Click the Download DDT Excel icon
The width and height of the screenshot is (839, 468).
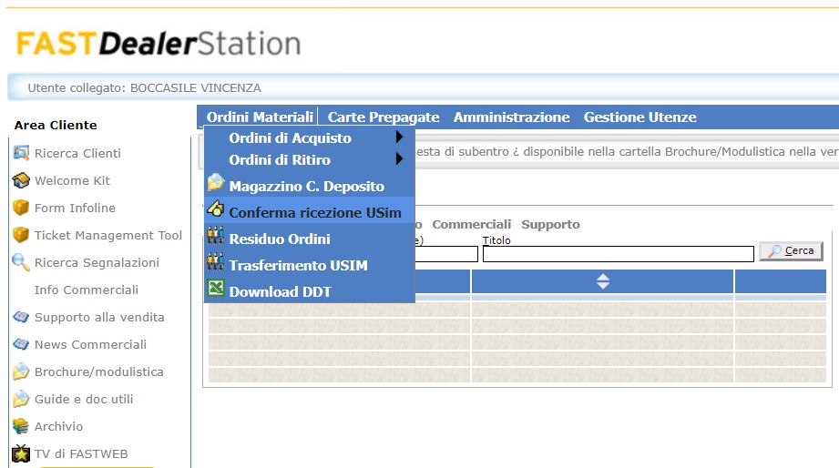click(x=216, y=288)
